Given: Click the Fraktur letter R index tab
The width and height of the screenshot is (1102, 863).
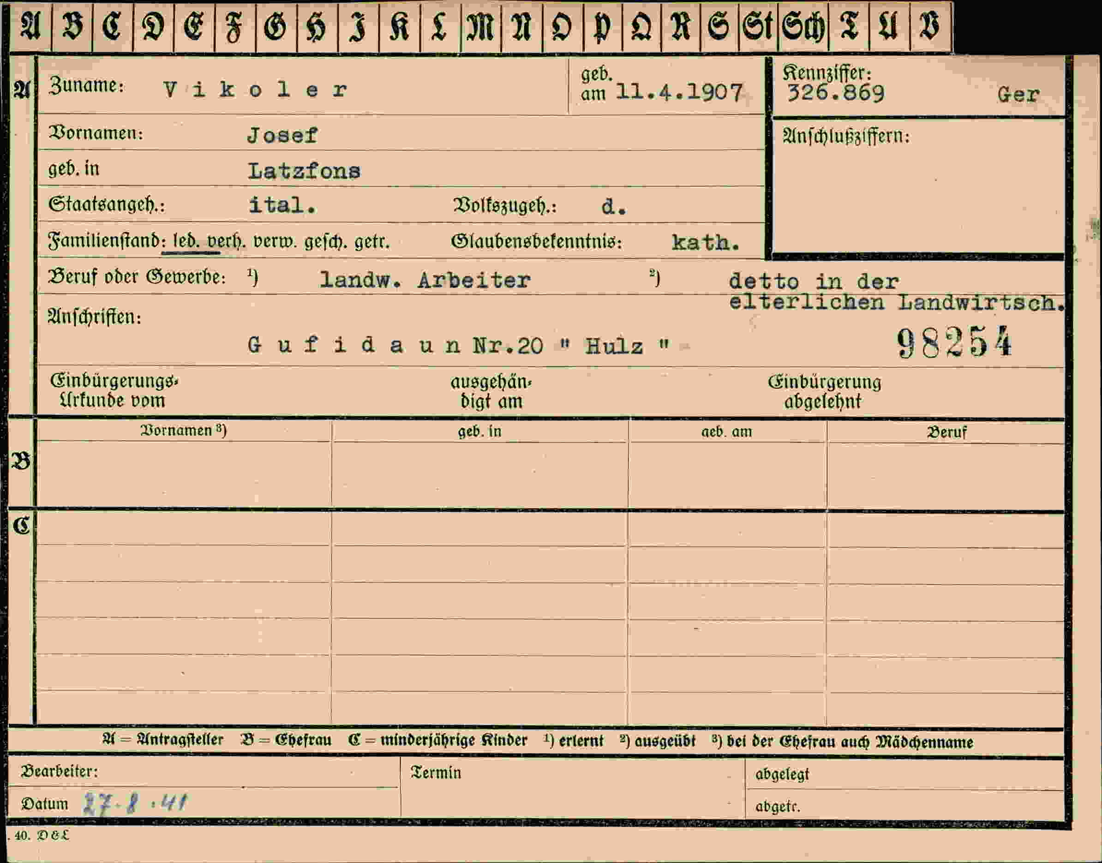Looking at the screenshot, I should (x=680, y=27).
